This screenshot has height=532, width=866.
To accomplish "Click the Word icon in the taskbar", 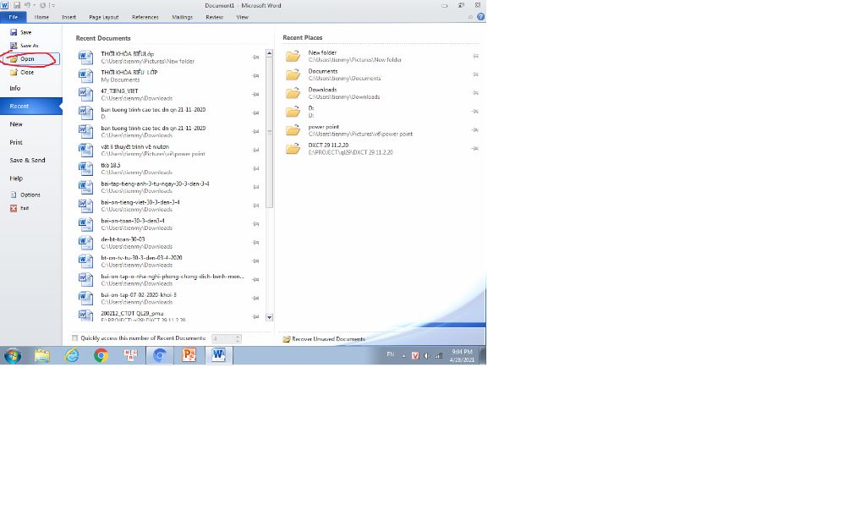I will click(219, 356).
